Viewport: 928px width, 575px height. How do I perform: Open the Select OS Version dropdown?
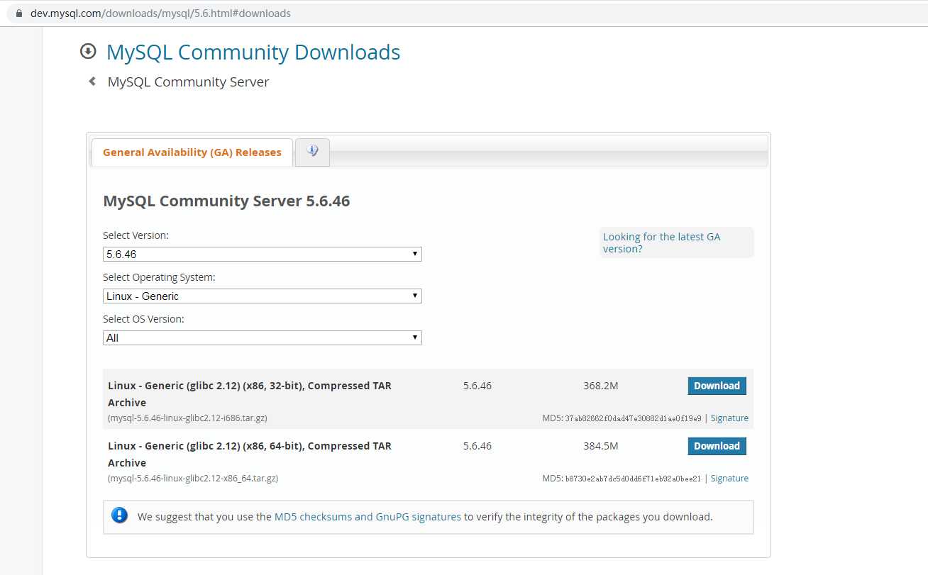click(263, 337)
